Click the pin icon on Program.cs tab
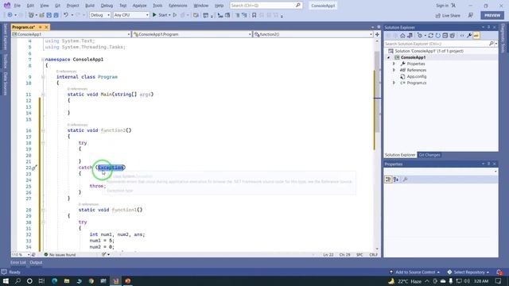 click(41, 27)
